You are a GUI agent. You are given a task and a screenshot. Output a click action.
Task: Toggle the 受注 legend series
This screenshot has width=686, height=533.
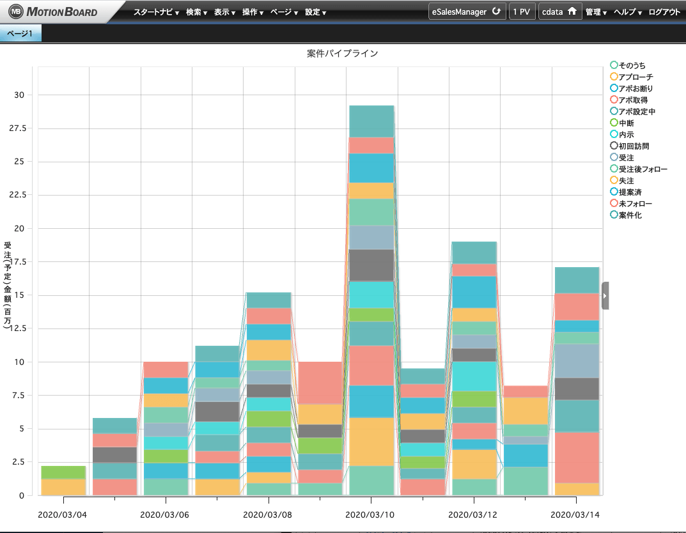click(622, 157)
